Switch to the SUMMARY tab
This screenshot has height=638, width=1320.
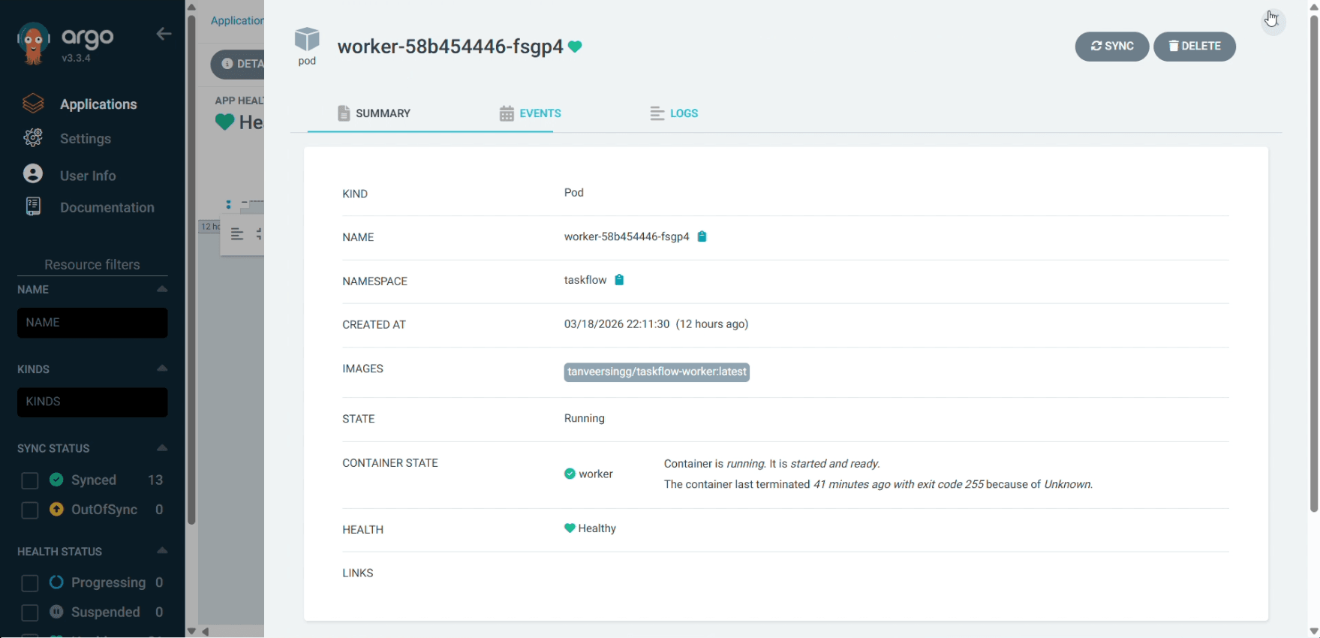coord(374,113)
